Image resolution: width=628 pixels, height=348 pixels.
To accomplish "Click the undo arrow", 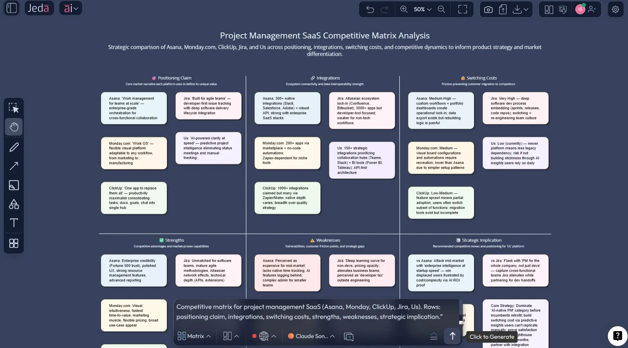I will 370,9.
